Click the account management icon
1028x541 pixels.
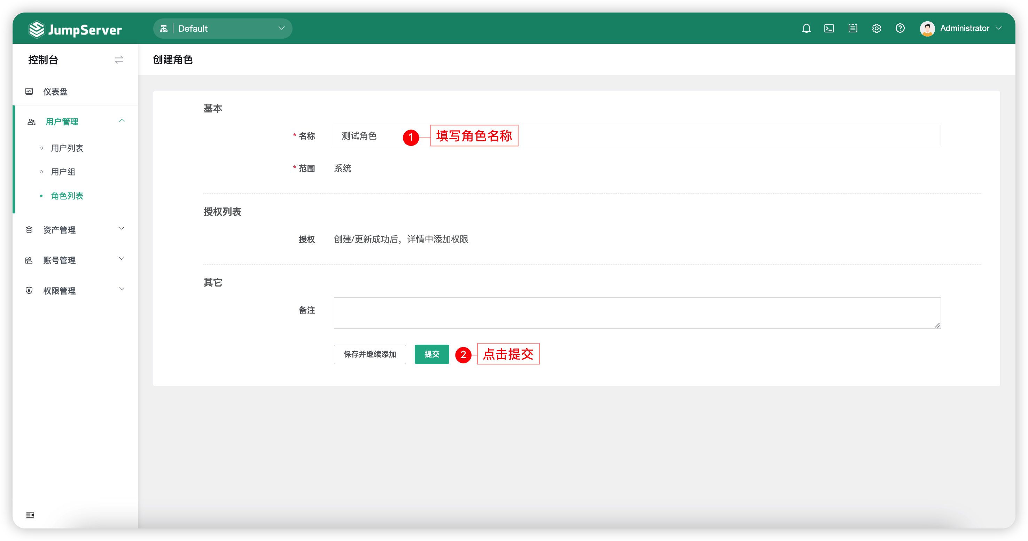point(29,260)
